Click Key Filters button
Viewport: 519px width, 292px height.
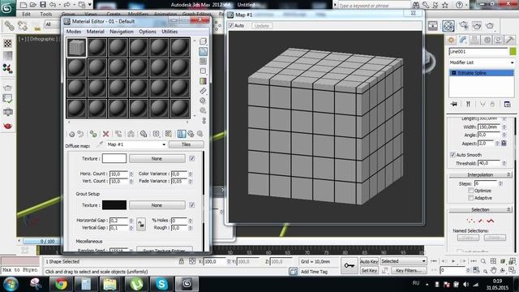pos(409,270)
